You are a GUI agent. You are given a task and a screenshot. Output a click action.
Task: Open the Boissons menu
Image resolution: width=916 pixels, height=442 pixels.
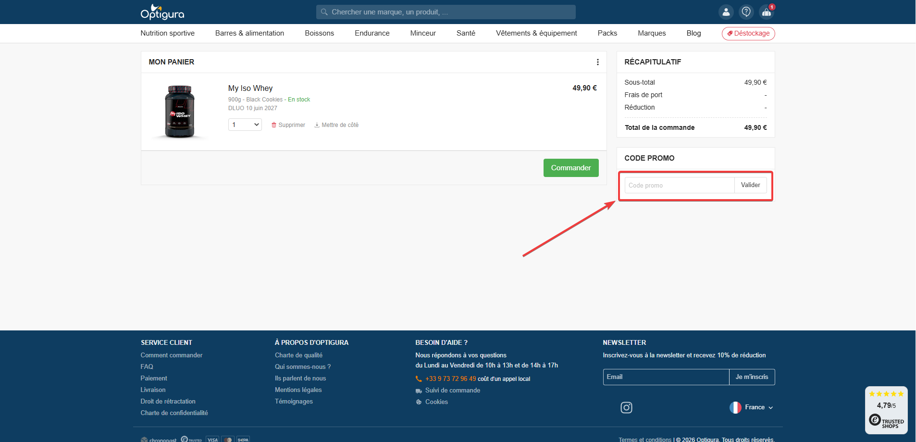tap(320, 33)
